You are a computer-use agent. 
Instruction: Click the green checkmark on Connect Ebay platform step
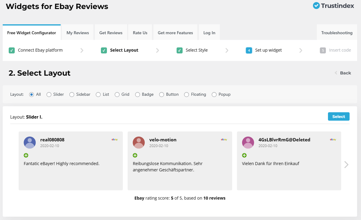[x=11, y=50]
